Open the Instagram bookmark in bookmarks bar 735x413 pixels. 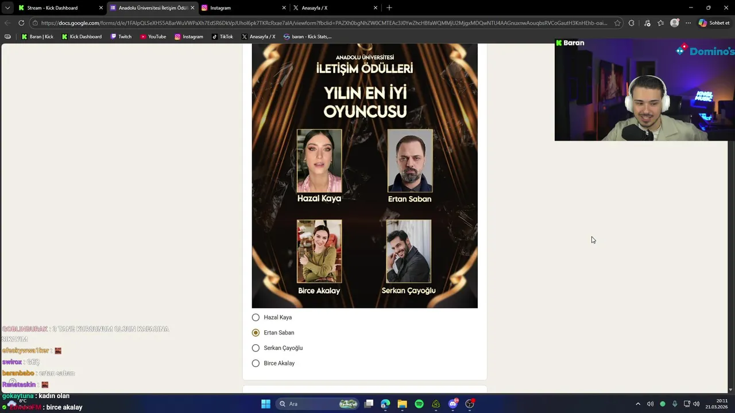(x=189, y=37)
